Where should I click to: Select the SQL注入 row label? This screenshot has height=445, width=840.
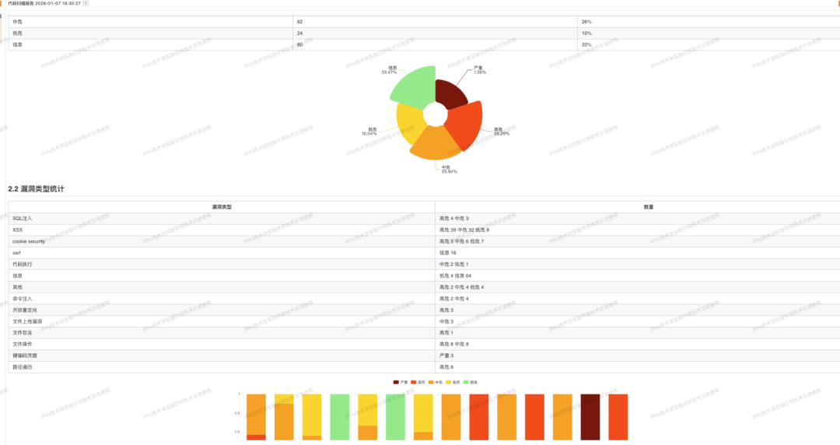click(x=23, y=218)
